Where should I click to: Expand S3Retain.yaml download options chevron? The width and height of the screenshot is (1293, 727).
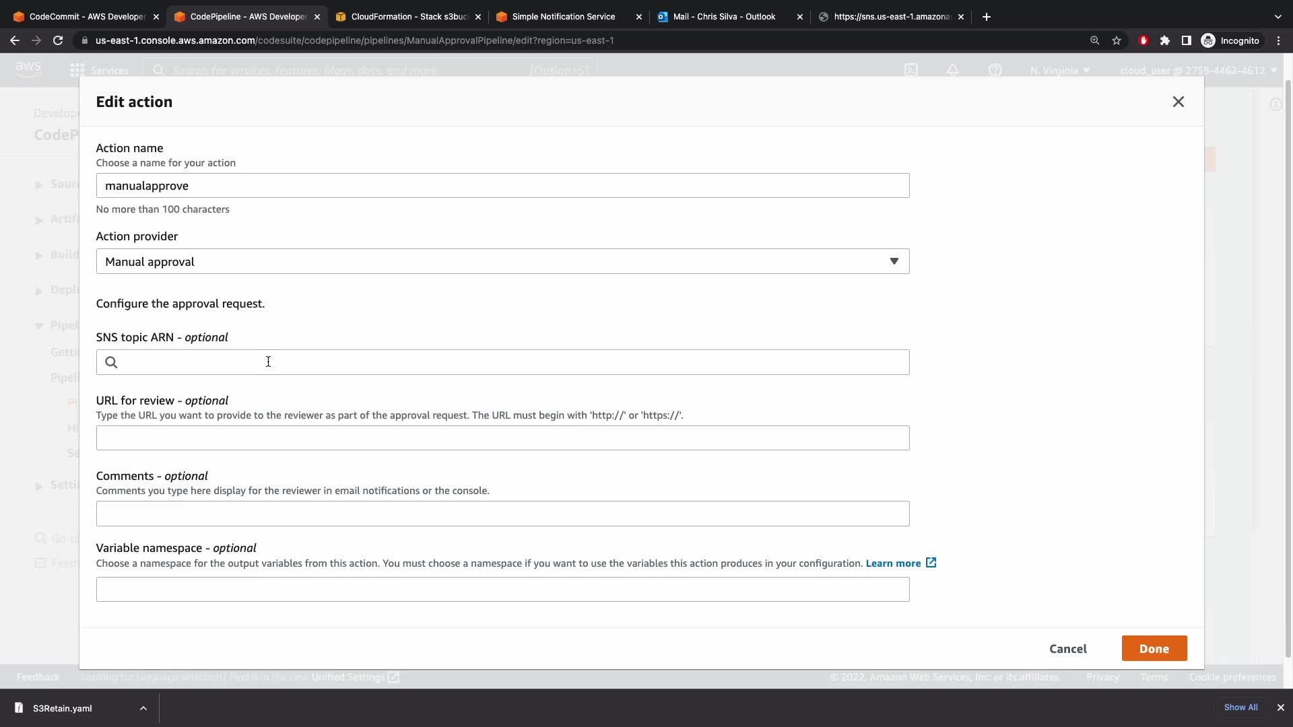[x=143, y=708]
